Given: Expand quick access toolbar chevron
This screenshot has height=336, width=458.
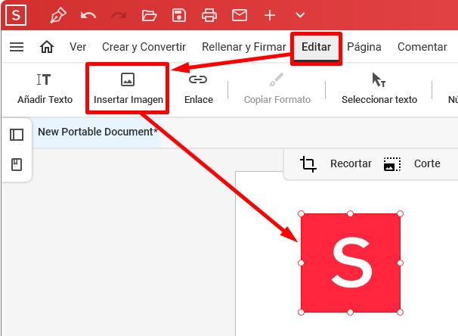Looking at the screenshot, I should (x=300, y=15).
